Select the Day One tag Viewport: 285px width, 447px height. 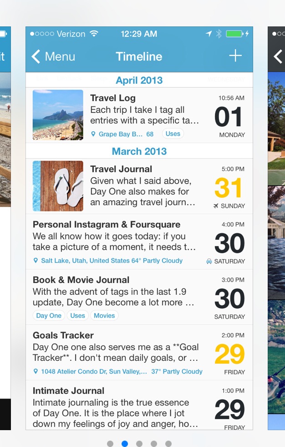tap(49, 315)
